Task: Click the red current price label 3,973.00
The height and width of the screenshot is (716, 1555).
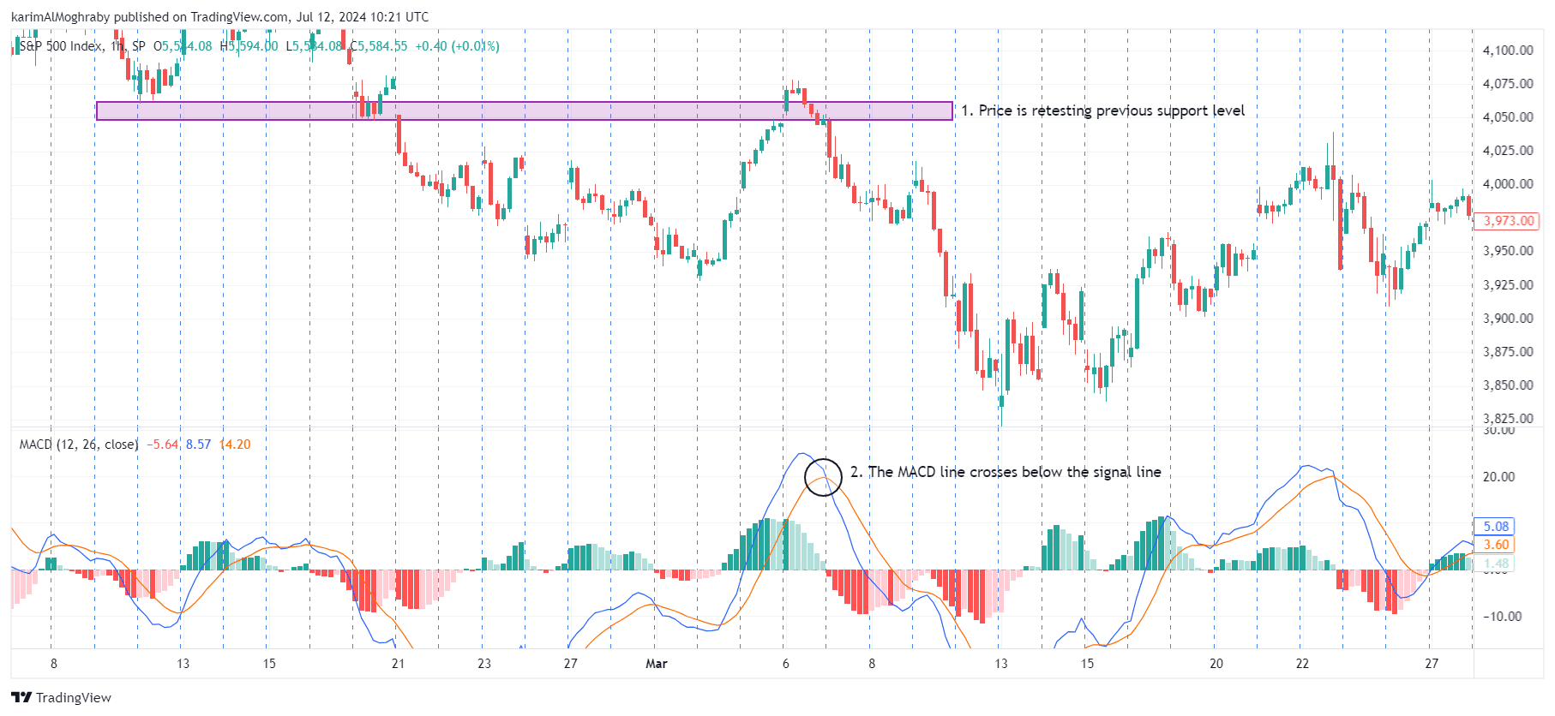Action: tap(1508, 221)
